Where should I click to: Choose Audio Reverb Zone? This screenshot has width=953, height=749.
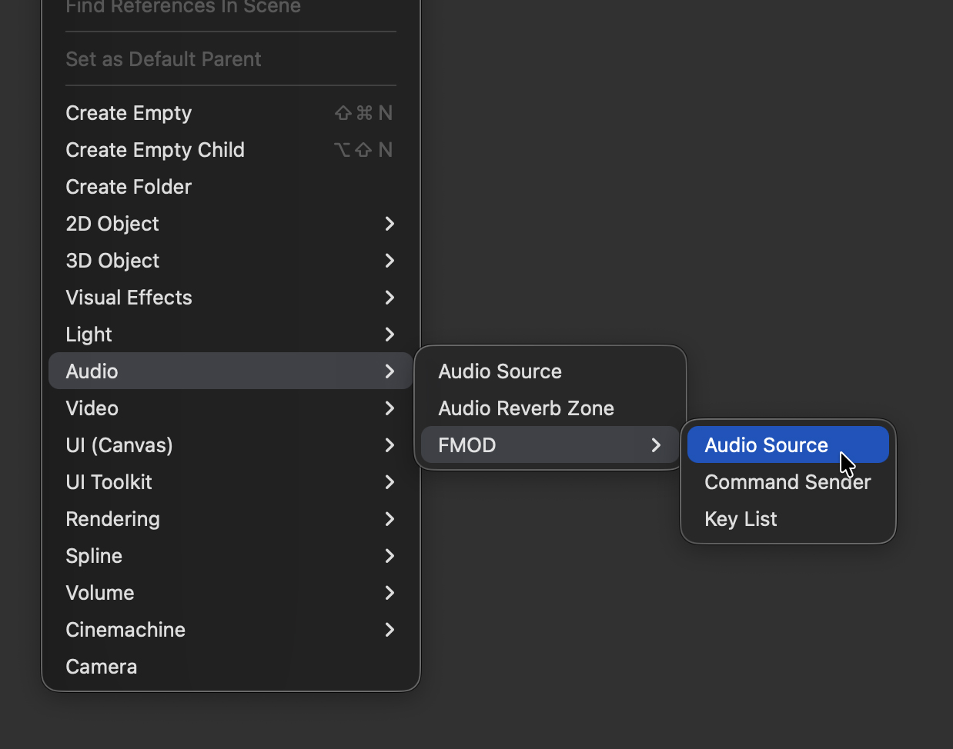click(550, 408)
